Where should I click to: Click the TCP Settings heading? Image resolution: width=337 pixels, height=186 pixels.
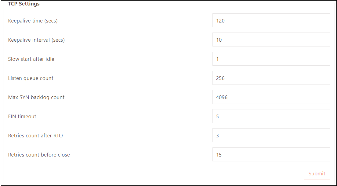tap(24, 4)
